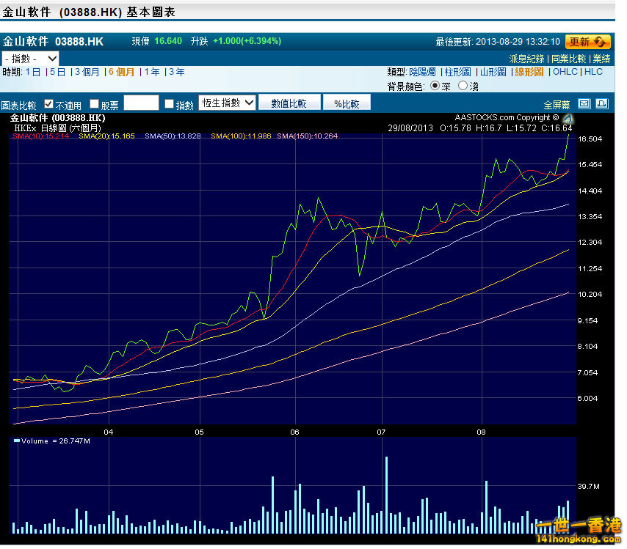Open the 業績 link
This screenshot has height=549, width=627.
(601, 59)
